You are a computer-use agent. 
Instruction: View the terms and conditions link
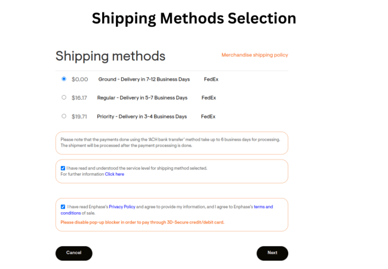[x=263, y=207]
